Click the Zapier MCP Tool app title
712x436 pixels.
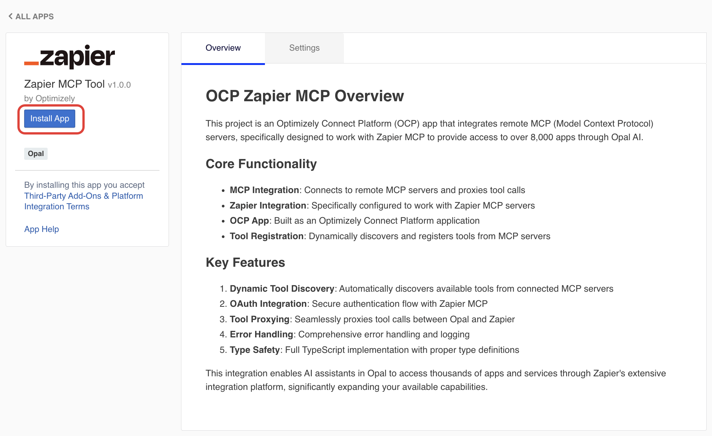click(x=64, y=84)
